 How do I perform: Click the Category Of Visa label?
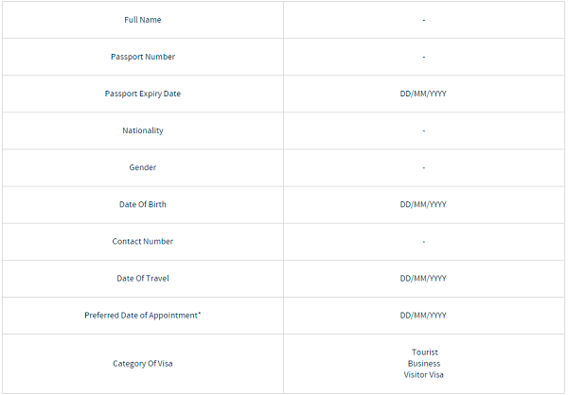[143, 364]
